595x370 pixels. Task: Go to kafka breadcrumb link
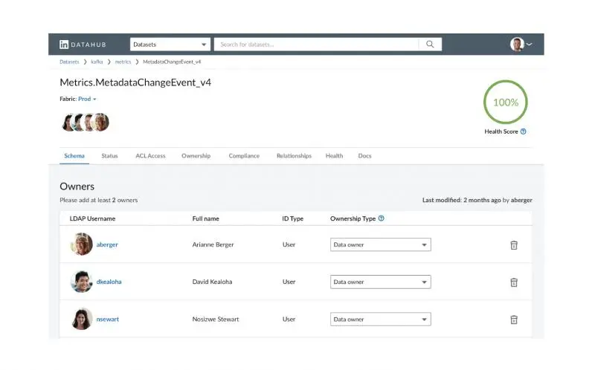tap(97, 62)
